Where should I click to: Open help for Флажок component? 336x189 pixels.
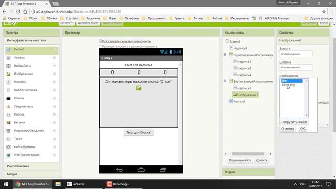click(55, 58)
